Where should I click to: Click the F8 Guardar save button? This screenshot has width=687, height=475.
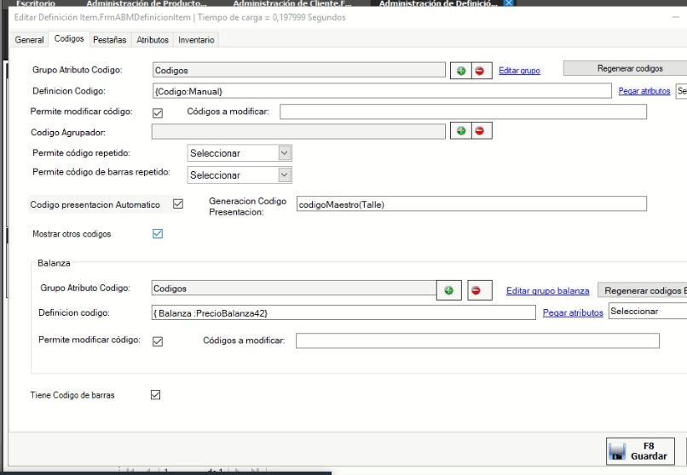639,451
